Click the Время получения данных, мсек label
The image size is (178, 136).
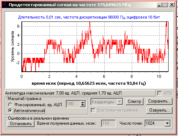click(x=66, y=123)
